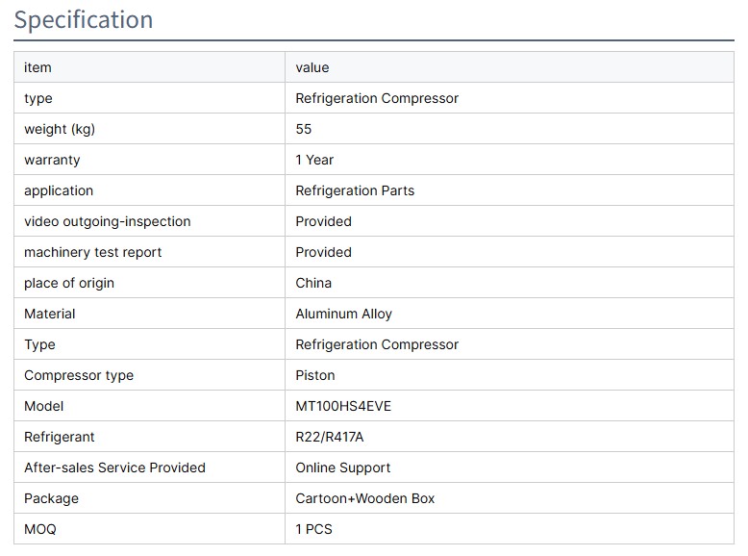Screen dimensions: 748x556
Task: Select the 'China' place of origin value
Action: (313, 283)
